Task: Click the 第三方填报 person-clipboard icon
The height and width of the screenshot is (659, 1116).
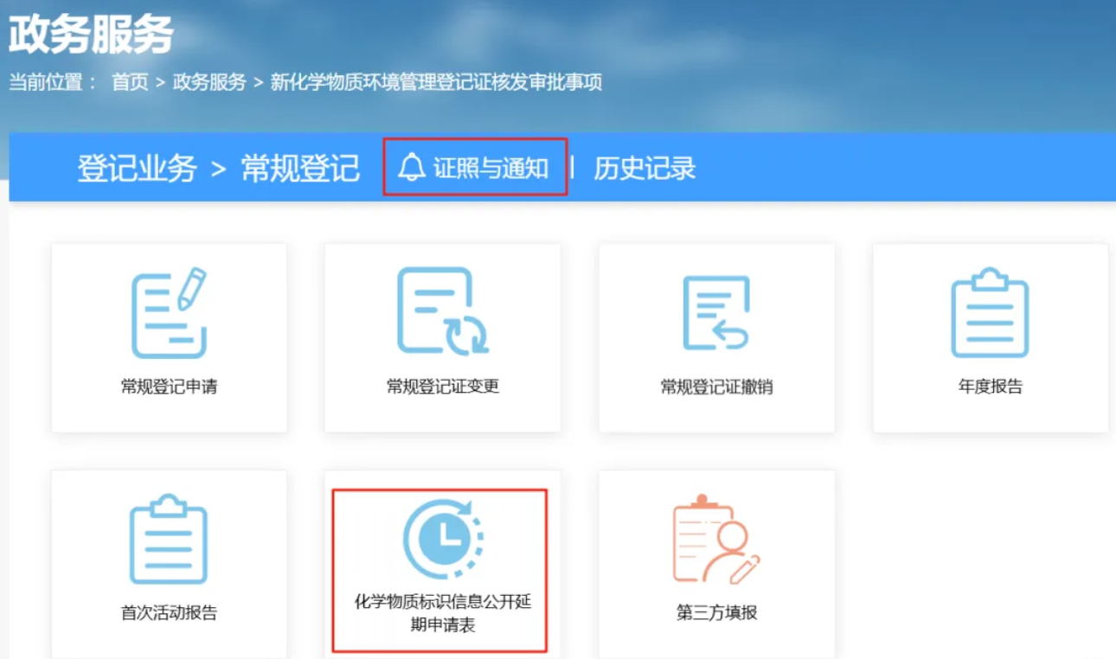Action: tap(716, 539)
